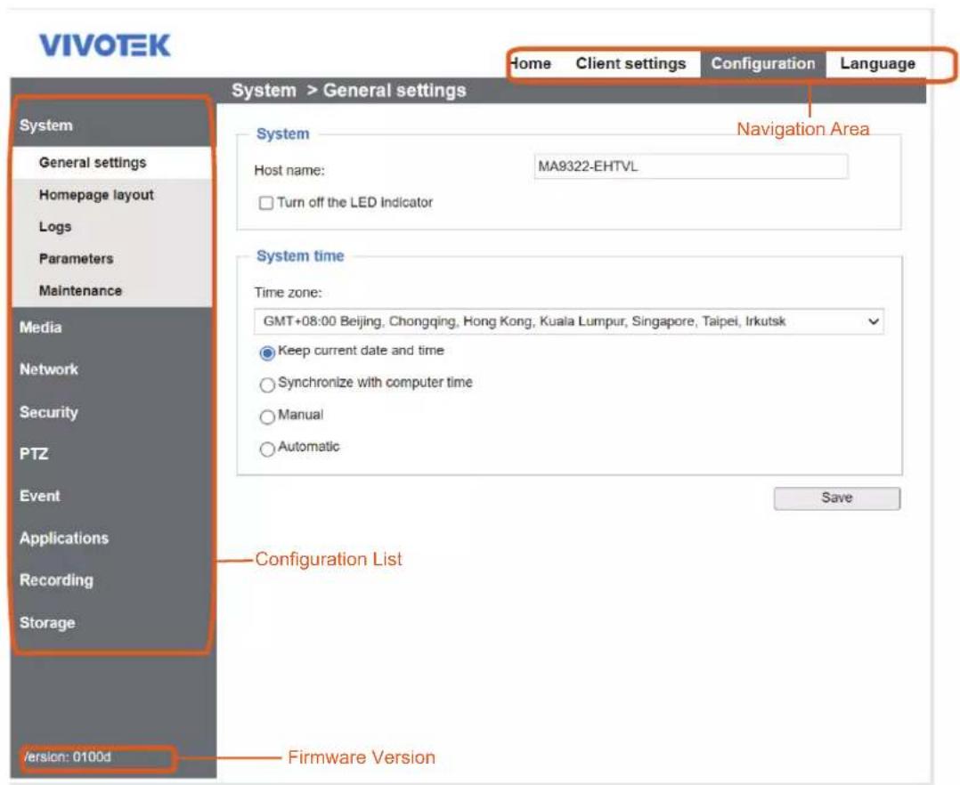Click the Save button
The image size is (960, 785).
(837, 498)
